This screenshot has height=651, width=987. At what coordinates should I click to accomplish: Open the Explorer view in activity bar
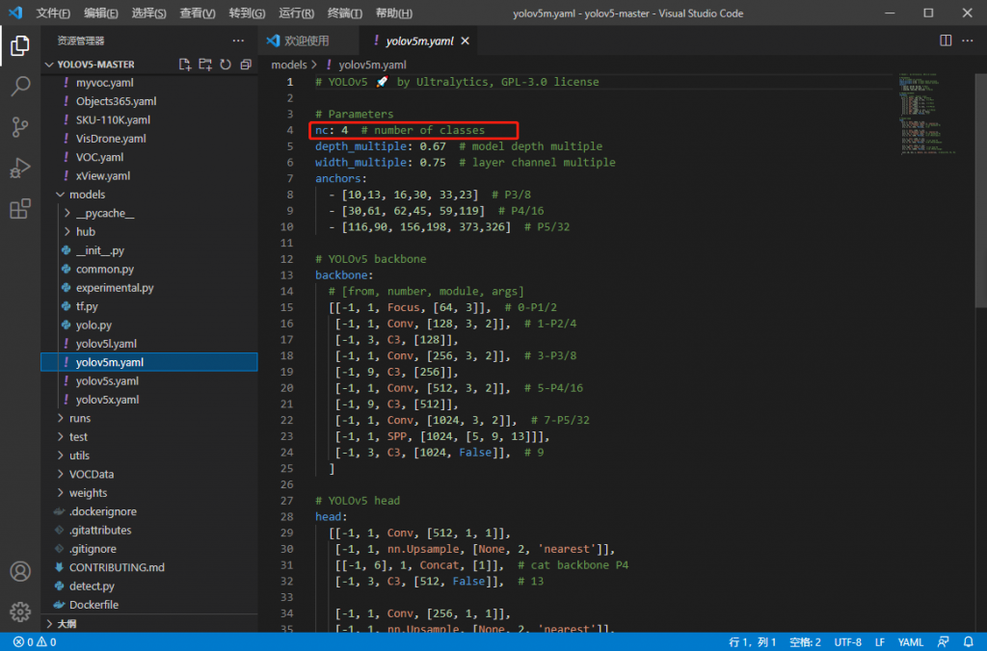pyautogui.click(x=20, y=46)
